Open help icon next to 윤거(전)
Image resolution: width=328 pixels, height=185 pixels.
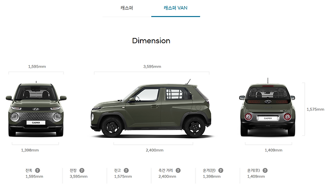point(221,171)
